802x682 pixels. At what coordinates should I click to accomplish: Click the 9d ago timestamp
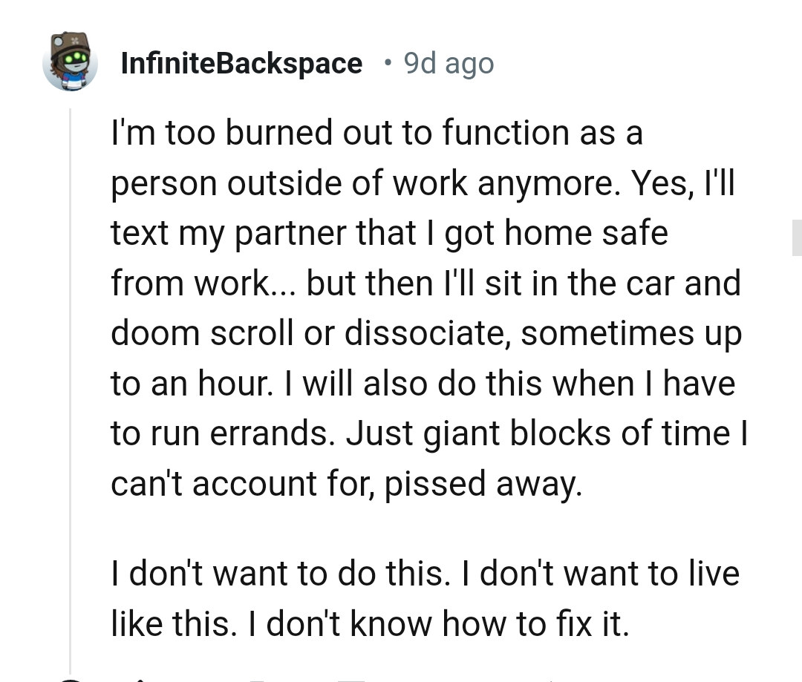[x=449, y=62]
